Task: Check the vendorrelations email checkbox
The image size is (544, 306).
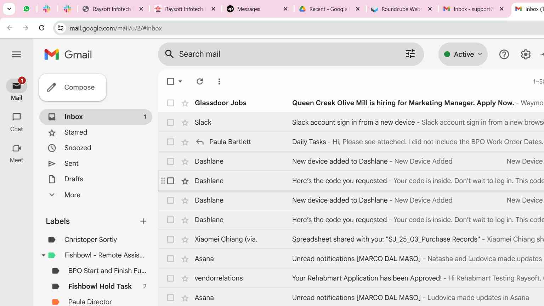Action: click(170, 278)
